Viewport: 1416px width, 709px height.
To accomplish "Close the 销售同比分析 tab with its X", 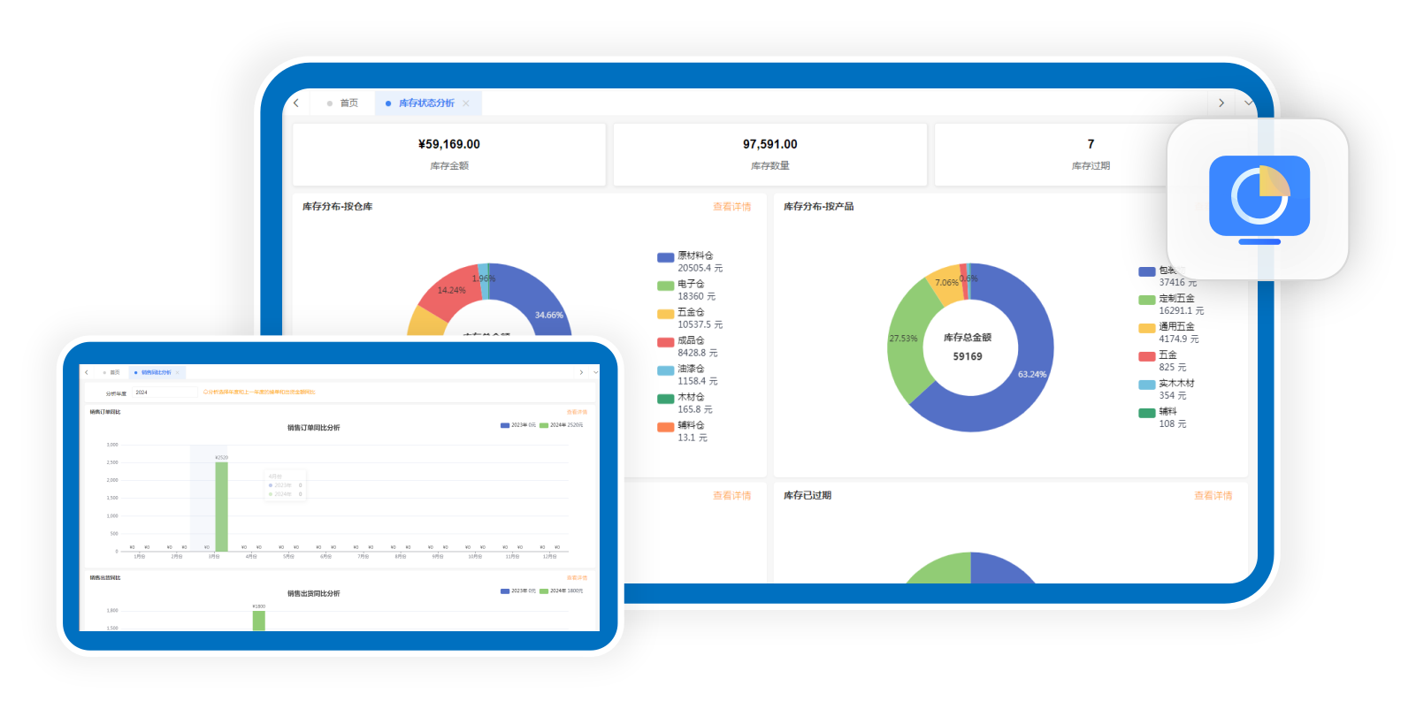I will pyautogui.click(x=178, y=372).
